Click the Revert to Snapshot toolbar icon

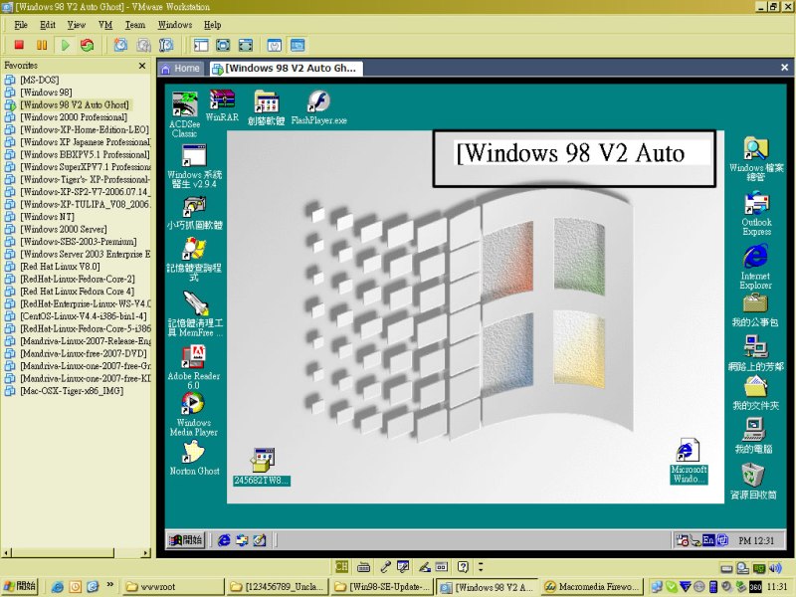pyautogui.click(x=143, y=45)
